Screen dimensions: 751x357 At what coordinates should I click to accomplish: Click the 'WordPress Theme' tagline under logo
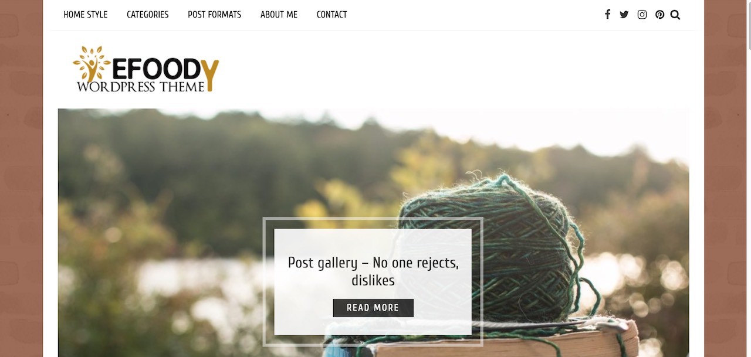pyautogui.click(x=141, y=87)
